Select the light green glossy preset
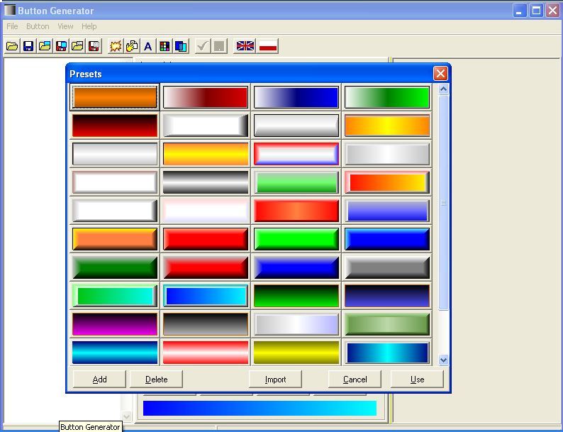 click(x=296, y=182)
